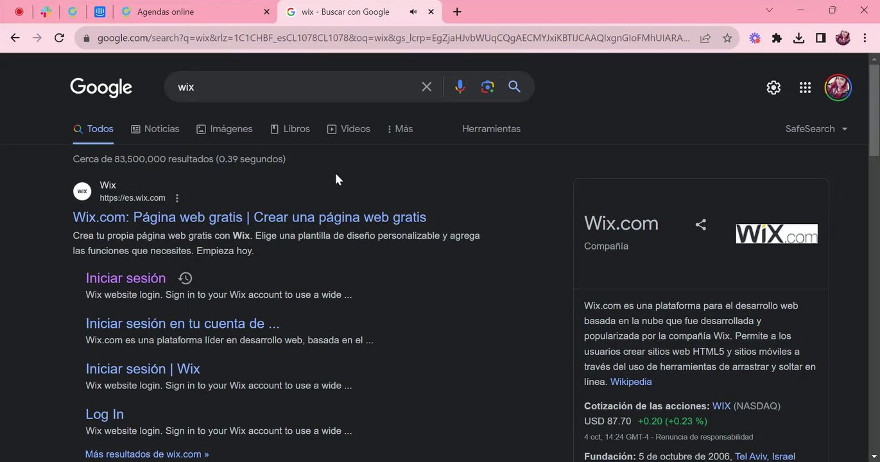Expand the Más search filters menu
This screenshot has width=880, height=462.
click(400, 129)
